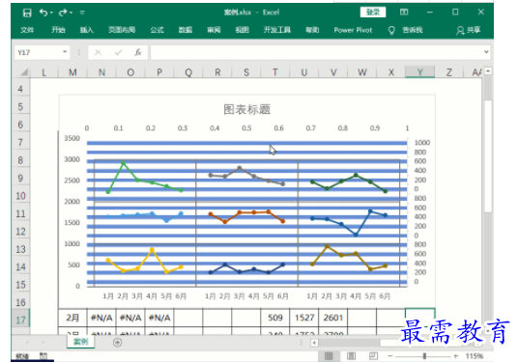The width and height of the screenshot is (518, 362).
Task: Click the Page Break Preview icon
Action: coord(373,356)
